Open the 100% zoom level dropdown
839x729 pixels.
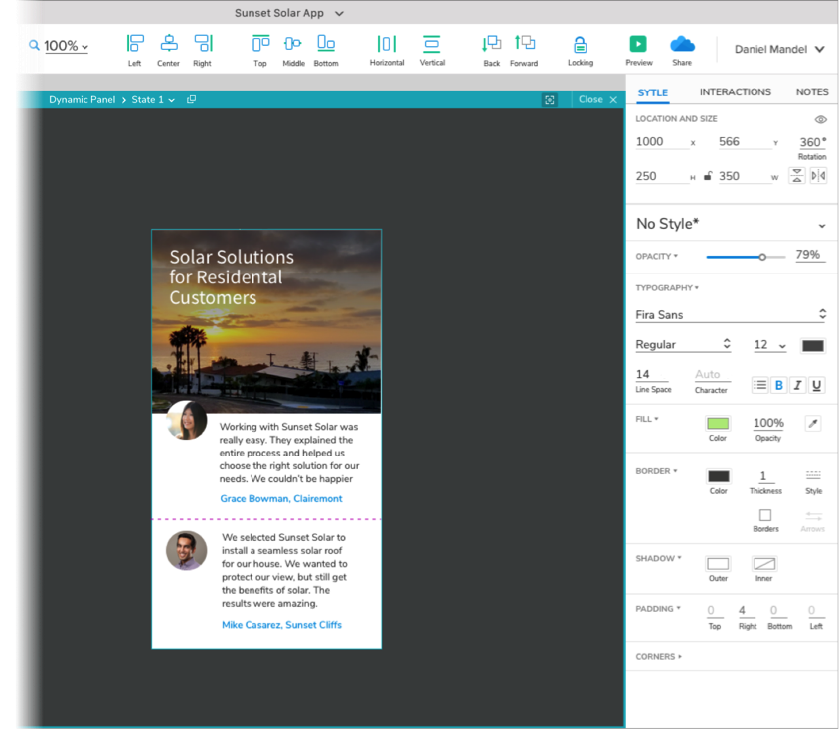coord(66,46)
